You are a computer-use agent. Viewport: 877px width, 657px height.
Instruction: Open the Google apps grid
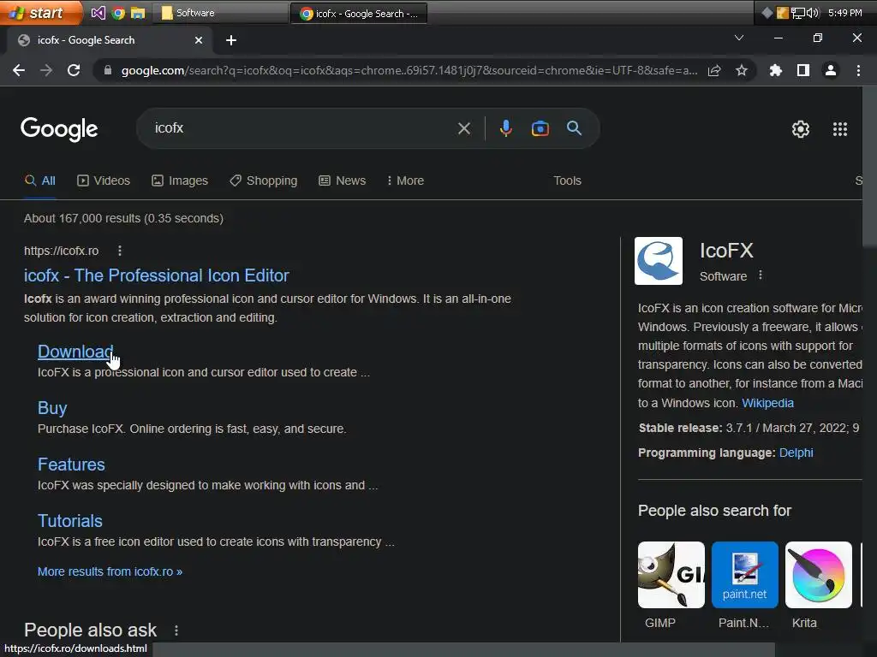pyautogui.click(x=840, y=129)
